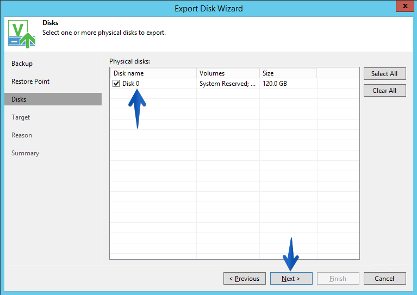Click the Veeam export disk wizard icon
This screenshot has height=295, width=417.
click(x=22, y=34)
